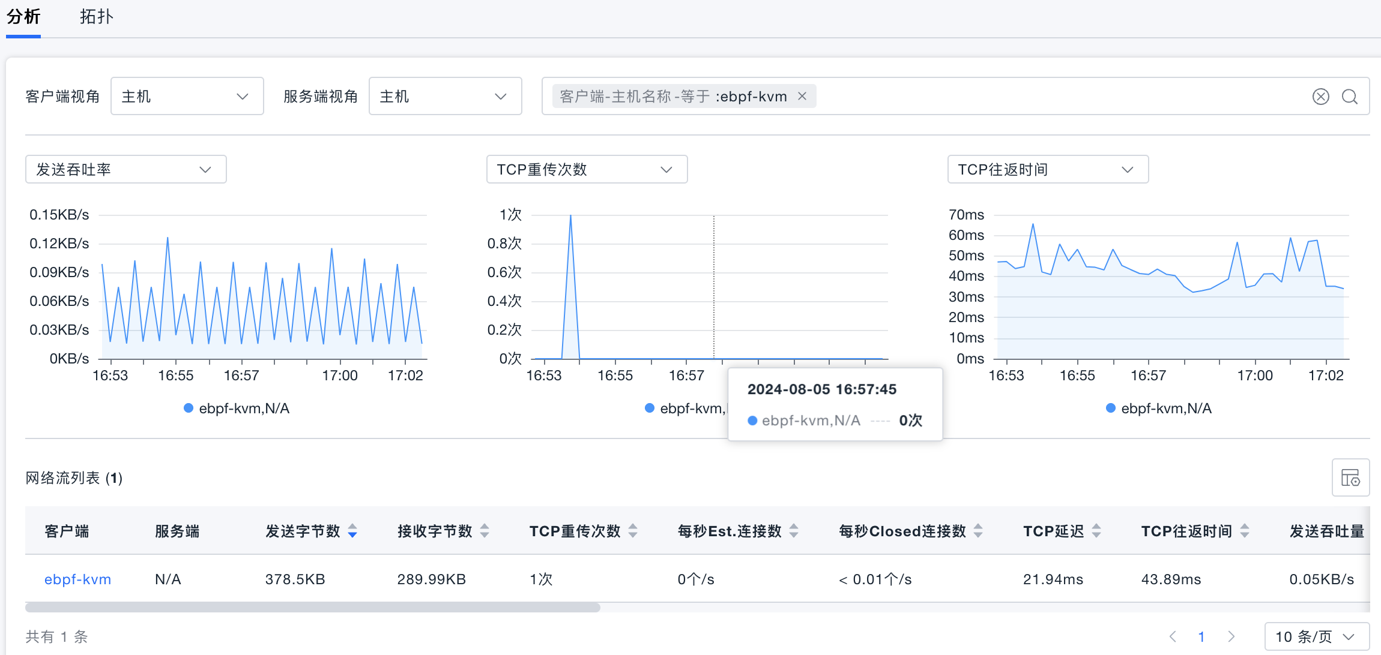Sort table by TCP重传次数 column
The height and width of the screenshot is (655, 1381).
(633, 531)
